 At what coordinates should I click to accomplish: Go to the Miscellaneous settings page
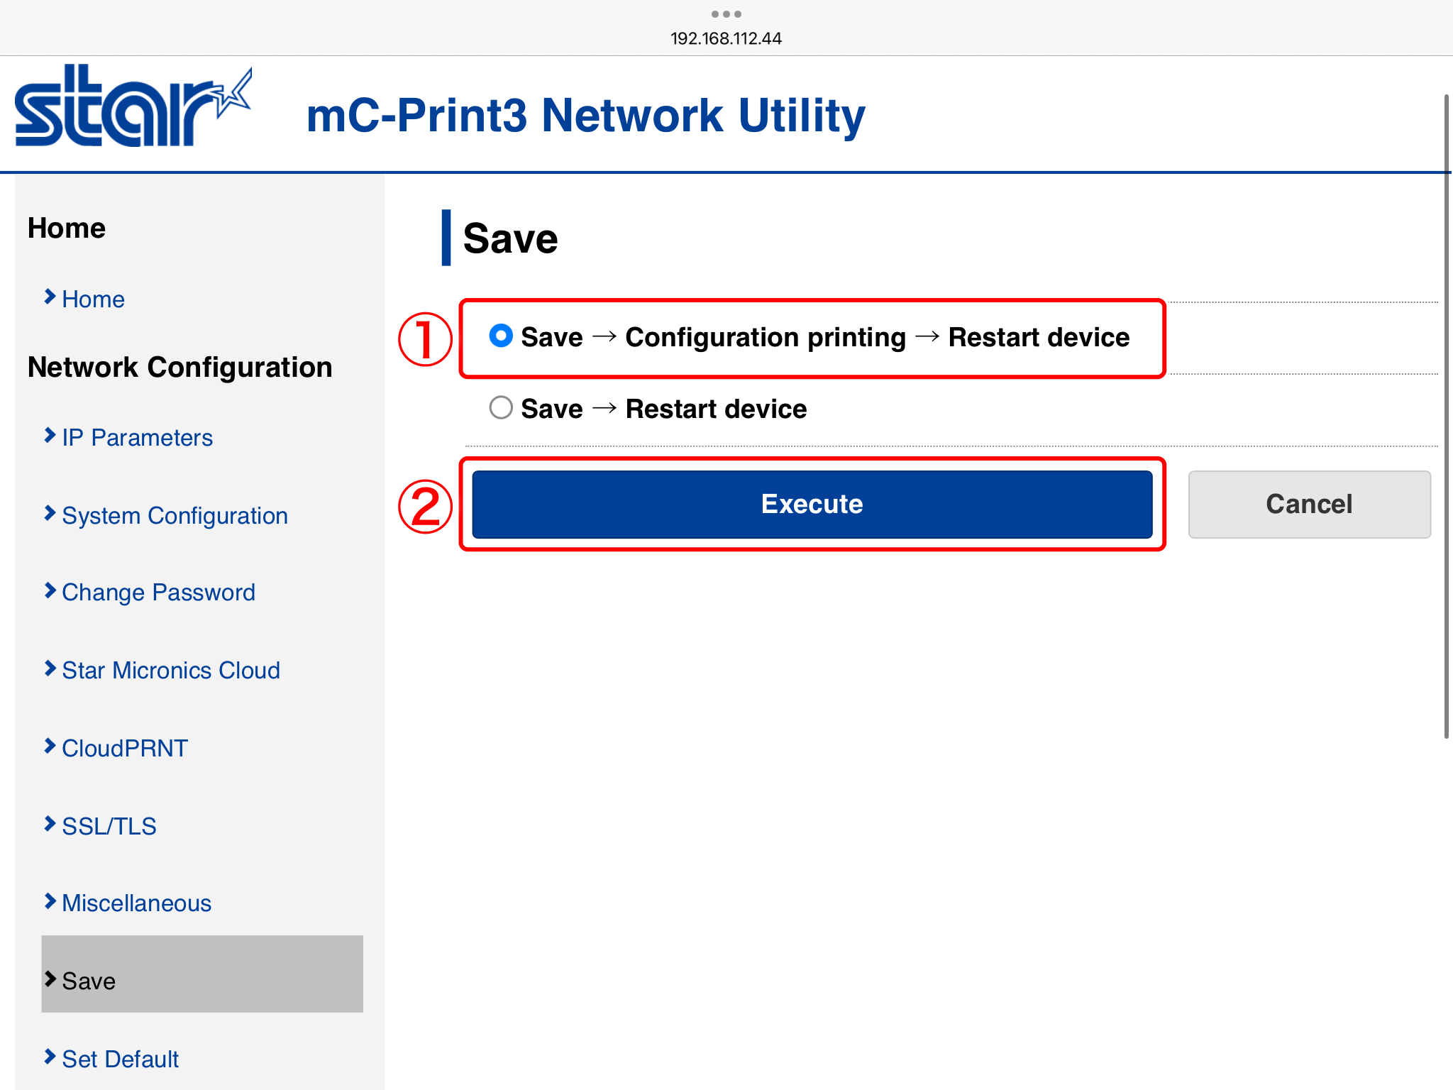[x=136, y=903]
